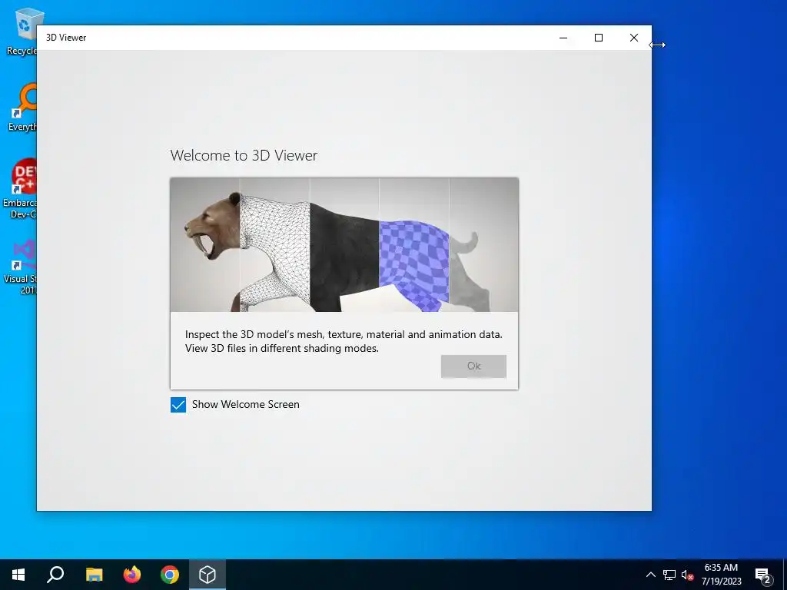Show hidden system tray icons
The height and width of the screenshot is (590, 787).
click(x=650, y=575)
